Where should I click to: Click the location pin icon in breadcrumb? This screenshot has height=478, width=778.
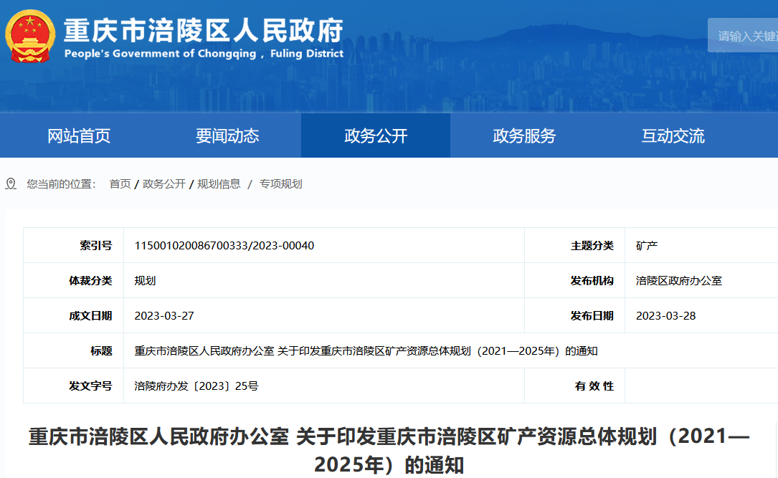pos(11,184)
